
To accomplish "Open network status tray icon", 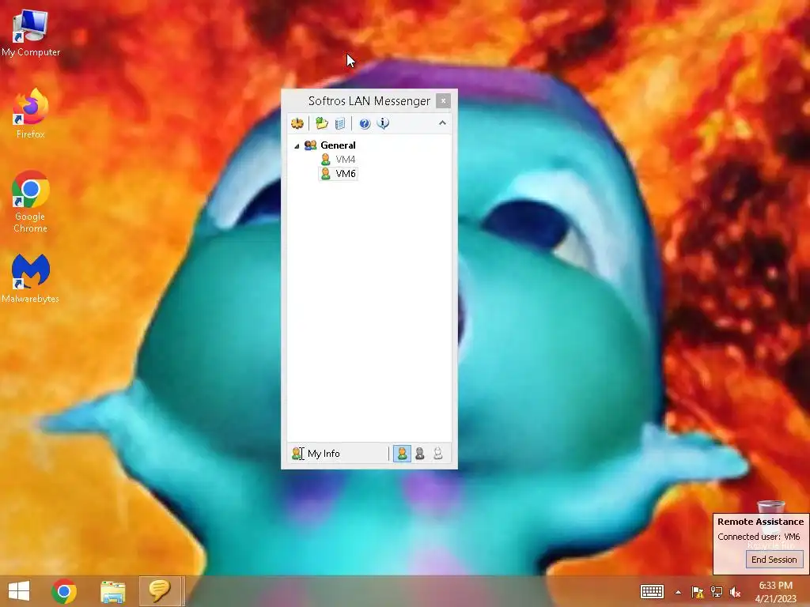I will pos(717,592).
